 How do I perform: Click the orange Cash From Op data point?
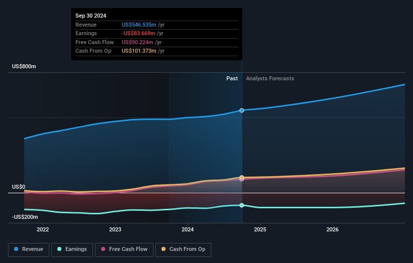click(241, 177)
